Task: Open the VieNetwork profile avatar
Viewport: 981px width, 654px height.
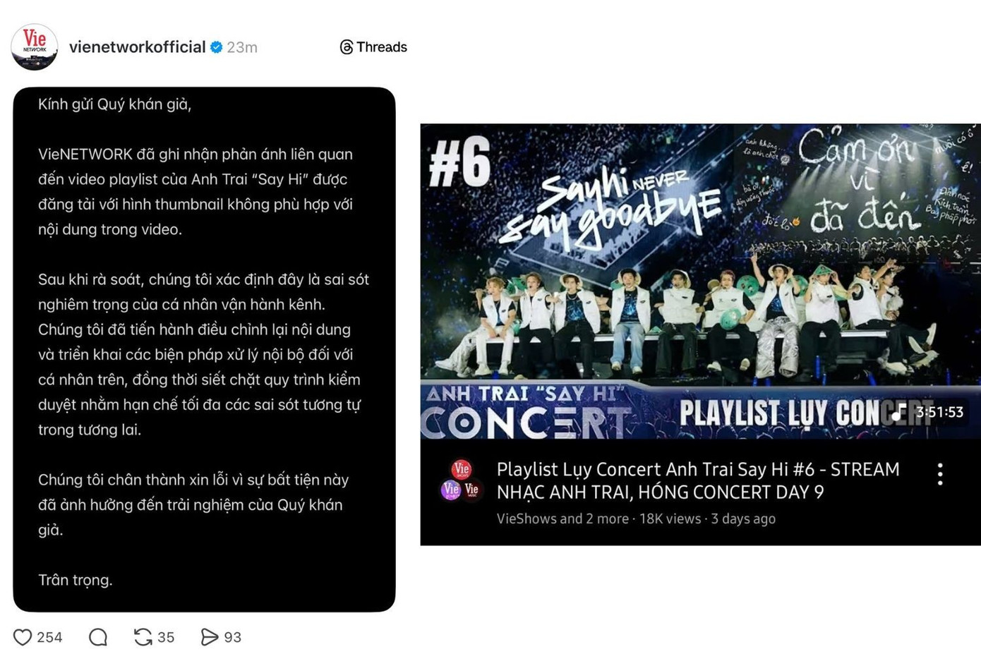Action: coord(35,47)
